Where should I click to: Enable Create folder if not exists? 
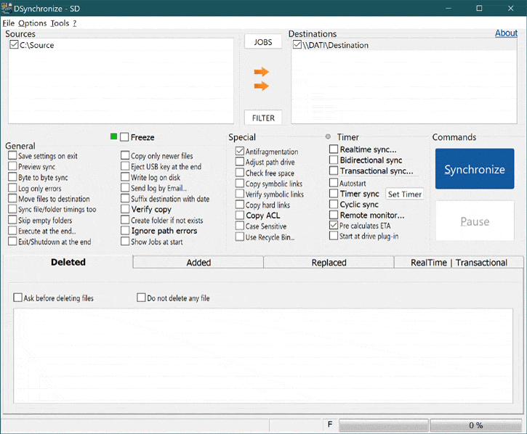125,220
